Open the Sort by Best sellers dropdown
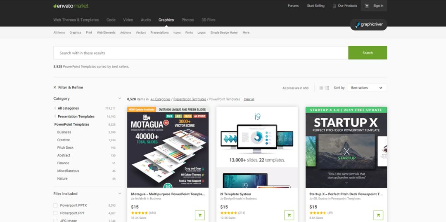 [x=367, y=88]
